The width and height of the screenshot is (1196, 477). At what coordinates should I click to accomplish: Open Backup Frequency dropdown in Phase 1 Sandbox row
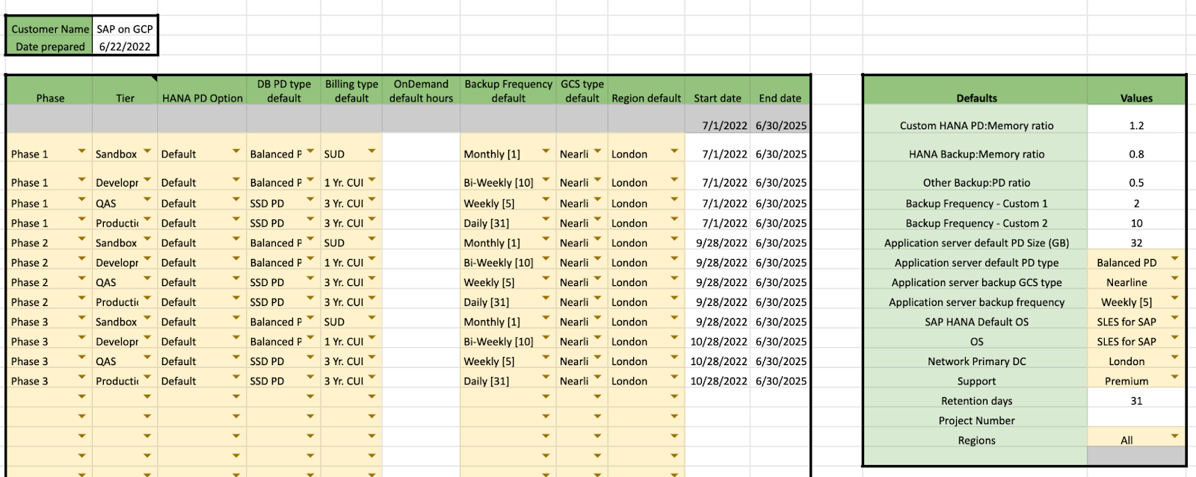tap(546, 152)
